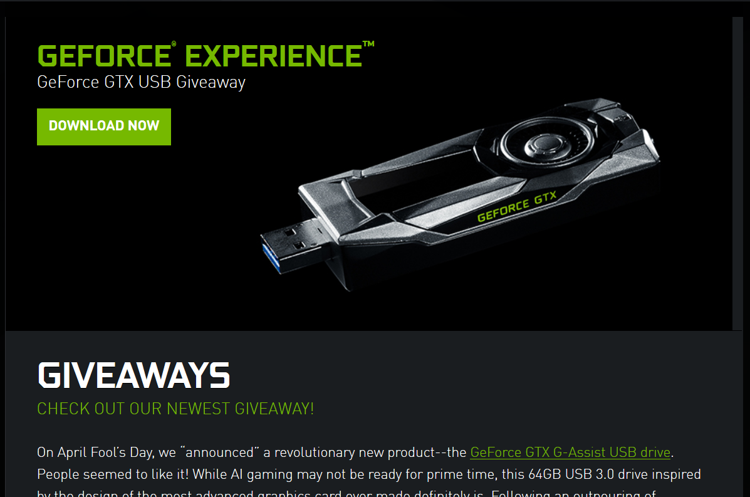Click the On April Fool's Day sentence

(x=355, y=452)
